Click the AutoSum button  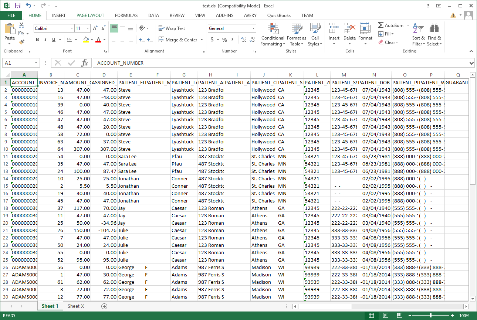click(x=391, y=25)
